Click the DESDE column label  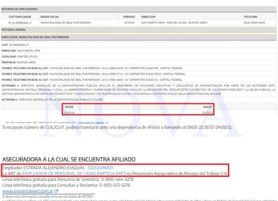click(69, 107)
